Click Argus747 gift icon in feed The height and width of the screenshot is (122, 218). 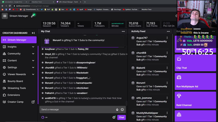(x=133, y=38)
